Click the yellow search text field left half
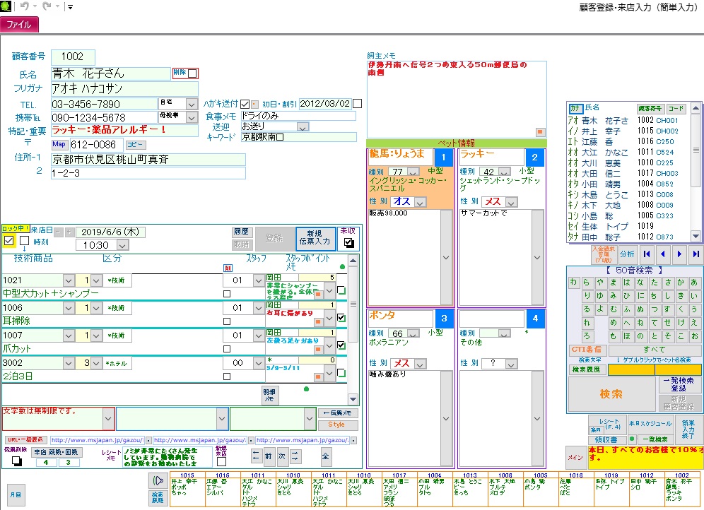This screenshot has height=510, width=704. tap(631, 369)
